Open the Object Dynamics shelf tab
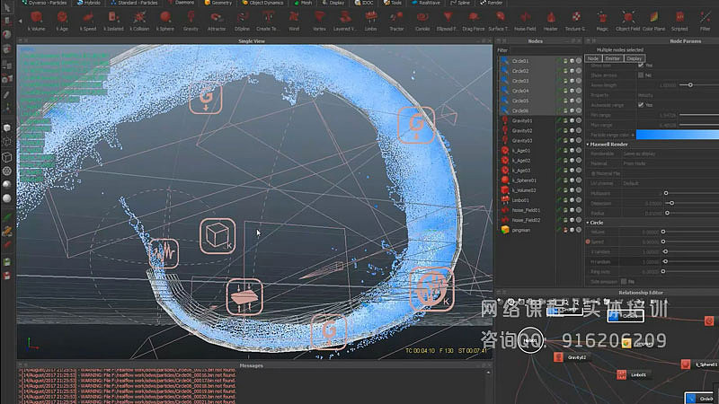This screenshot has width=719, height=404. (262, 3)
